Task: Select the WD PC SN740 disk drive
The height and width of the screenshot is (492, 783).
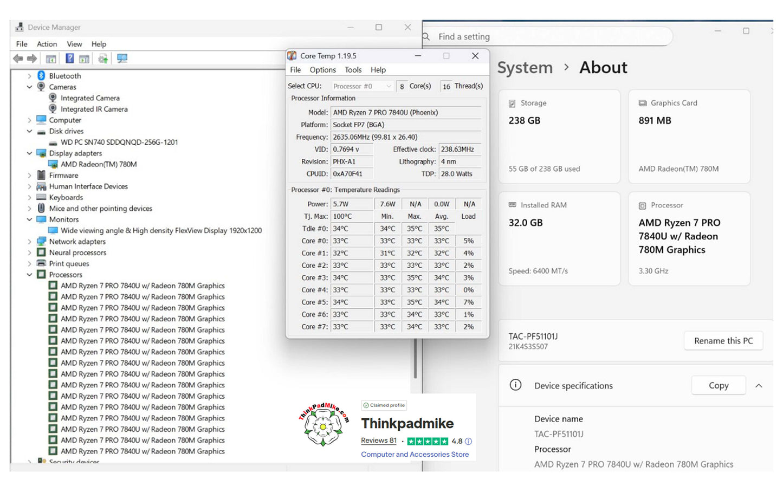Action: click(119, 142)
